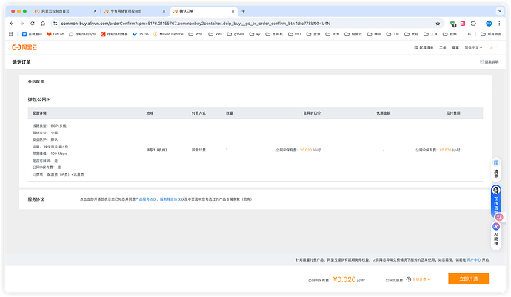
Task: Open the 产品服务协议 link
Action: (x=146, y=199)
